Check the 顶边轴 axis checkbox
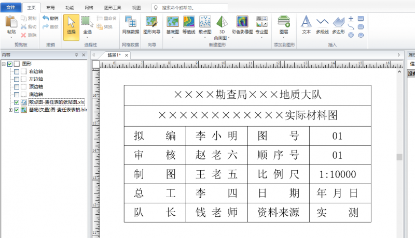This screenshot has height=238, width=415. tap(17, 87)
